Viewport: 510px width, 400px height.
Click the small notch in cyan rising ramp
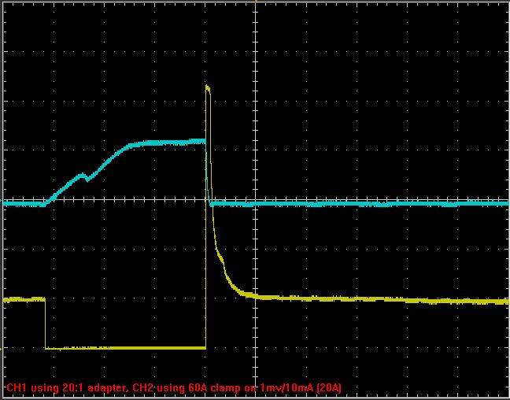86,177
